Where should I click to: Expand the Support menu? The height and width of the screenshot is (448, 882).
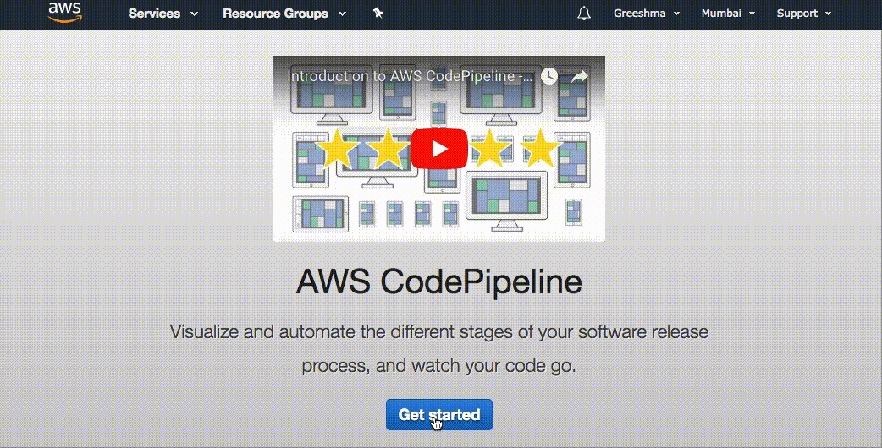[x=804, y=14]
